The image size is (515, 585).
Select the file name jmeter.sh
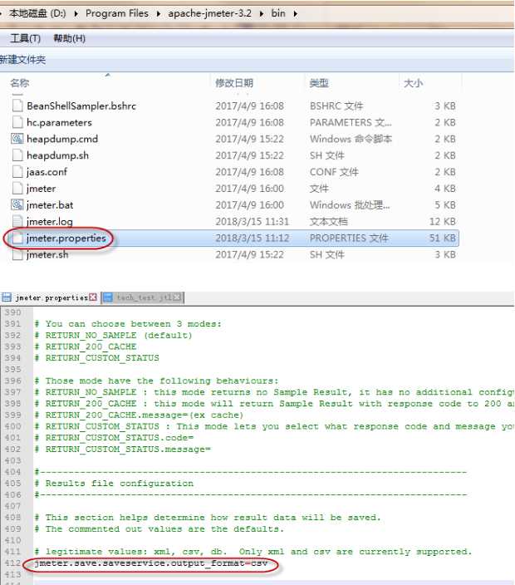click(47, 254)
